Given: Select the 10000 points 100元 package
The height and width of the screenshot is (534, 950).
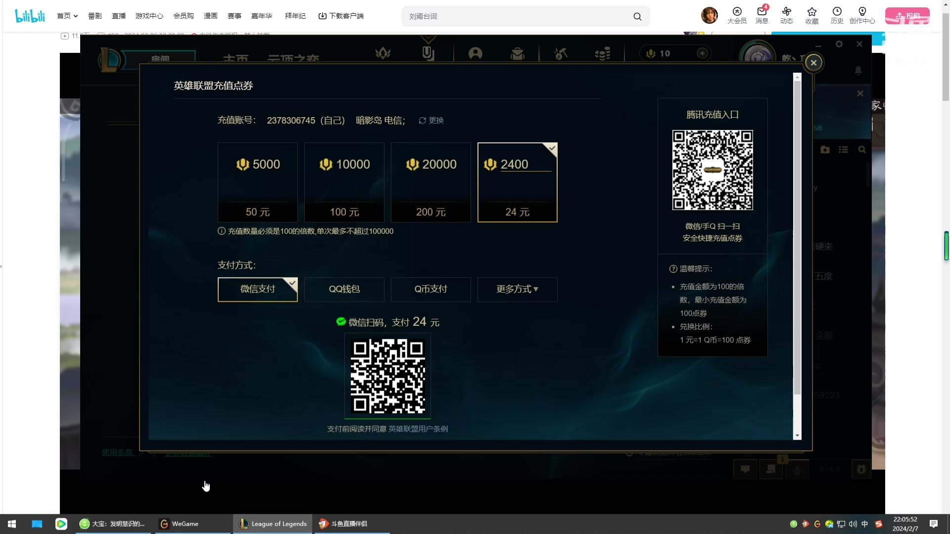Looking at the screenshot, I should (x=344, y=182).
